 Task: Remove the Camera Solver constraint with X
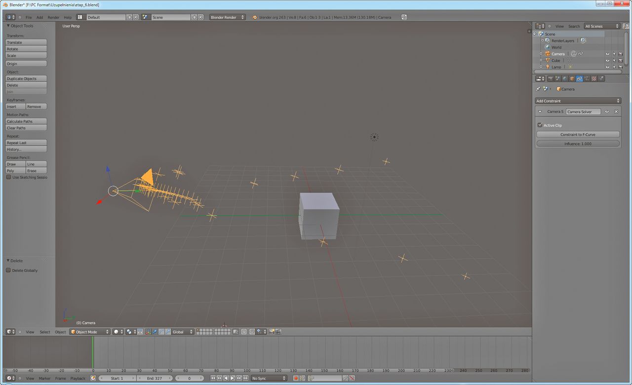click(x=616, y=112)
